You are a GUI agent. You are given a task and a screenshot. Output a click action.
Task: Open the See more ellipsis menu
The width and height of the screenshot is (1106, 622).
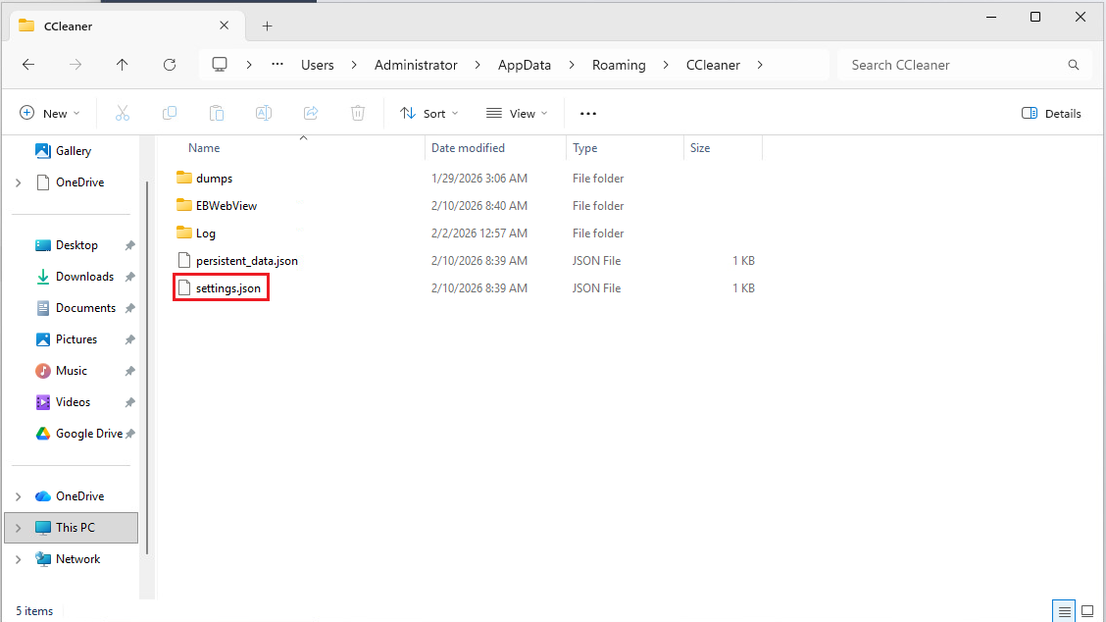(588, 114)
